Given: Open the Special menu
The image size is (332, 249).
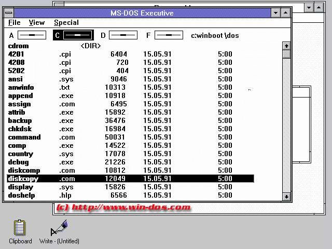Looking at the screenshot, I should pos(66,23).
